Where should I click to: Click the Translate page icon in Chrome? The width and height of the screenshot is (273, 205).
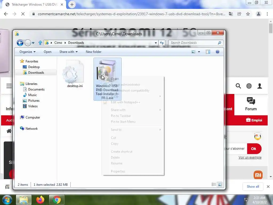[x=231, y=14]
